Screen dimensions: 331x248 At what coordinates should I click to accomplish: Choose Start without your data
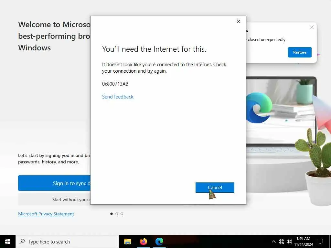54,200
